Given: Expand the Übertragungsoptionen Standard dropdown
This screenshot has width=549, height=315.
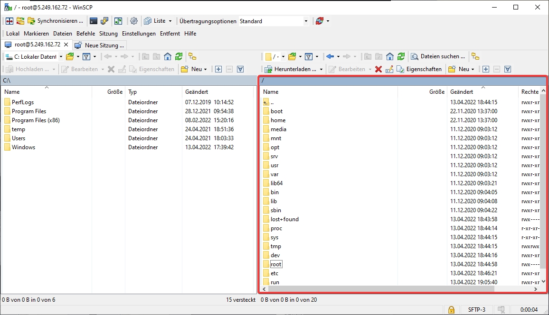Looking at the screenshot, I should point(306,21).
